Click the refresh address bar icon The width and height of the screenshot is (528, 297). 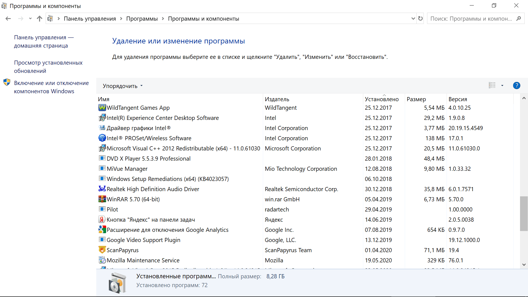[x=420, y=18]
